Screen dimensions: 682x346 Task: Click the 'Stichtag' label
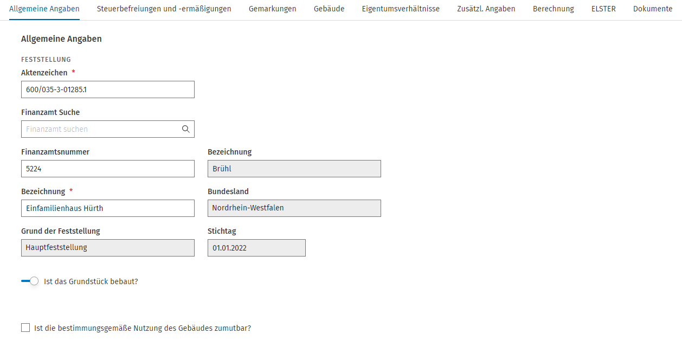(222, 231)
